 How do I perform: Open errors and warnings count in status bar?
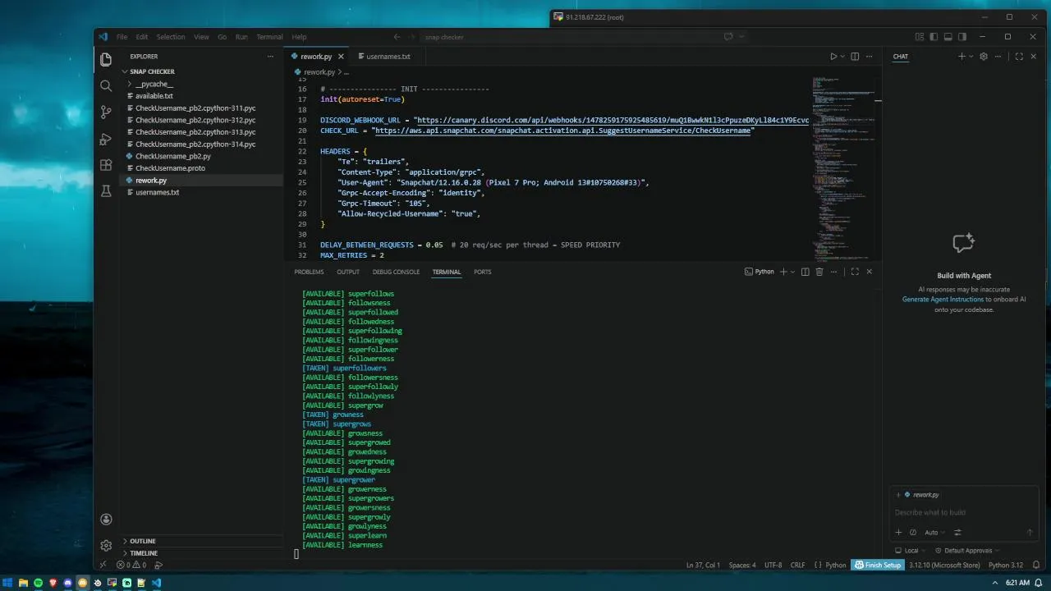131,565
